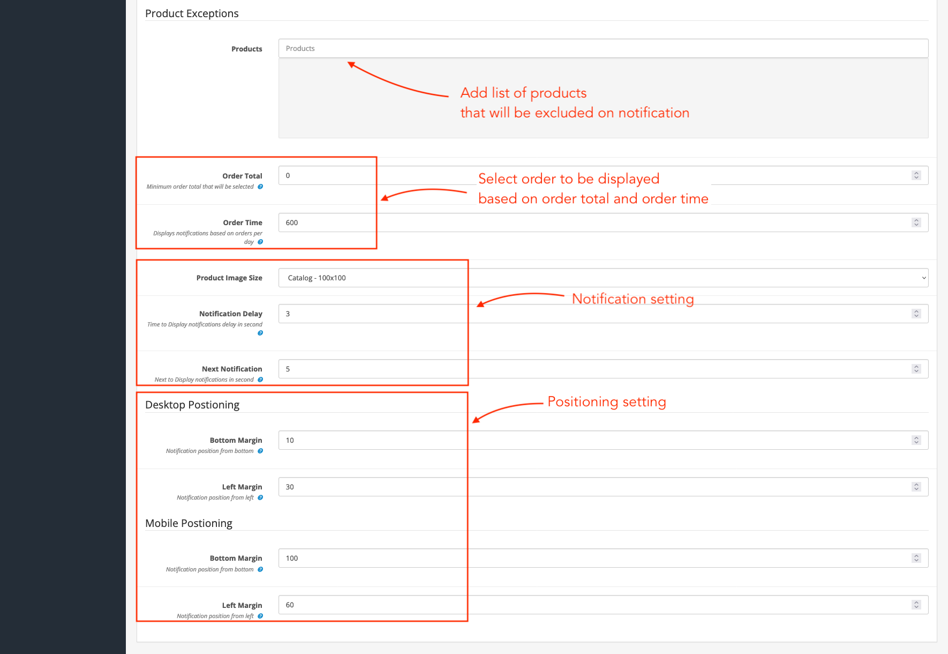Click help icon next to Order Total hint
Viewport: 948px width, 654px height.
[x=260, y=187]
